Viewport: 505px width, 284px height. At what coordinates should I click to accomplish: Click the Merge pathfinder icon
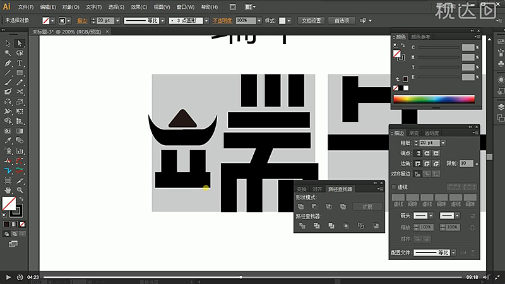pos(331,226)
